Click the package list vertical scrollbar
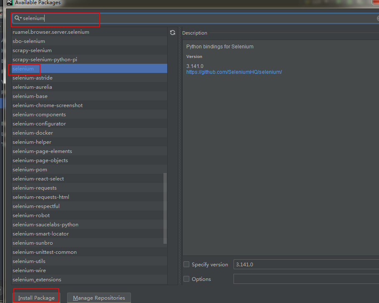This screenshot has height=303, width=379. pyautogui.click(x=166, y=208)
